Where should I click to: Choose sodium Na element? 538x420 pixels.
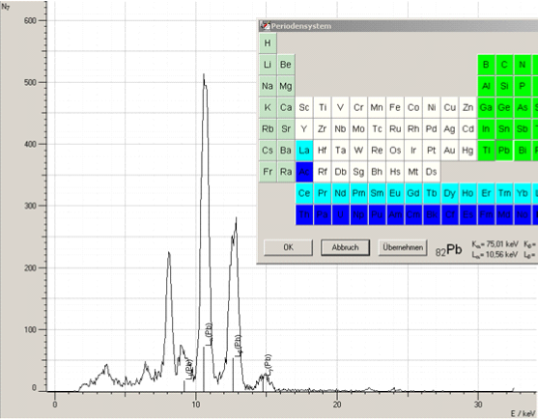pyautogui.click(x=268, y=86)
